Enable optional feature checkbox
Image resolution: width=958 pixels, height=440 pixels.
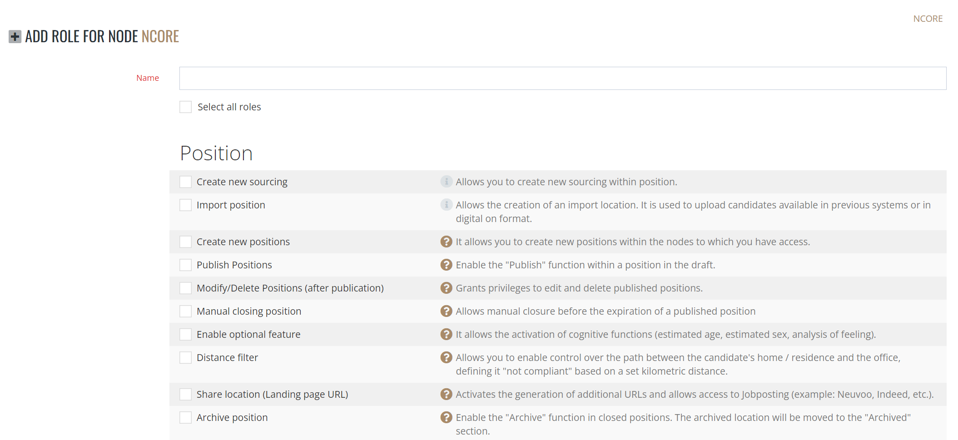tap(185, 334)
